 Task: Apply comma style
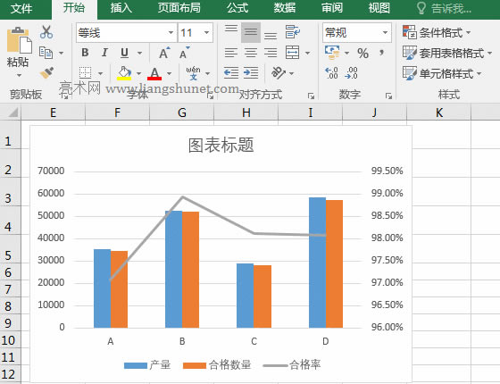click(381, 53)
